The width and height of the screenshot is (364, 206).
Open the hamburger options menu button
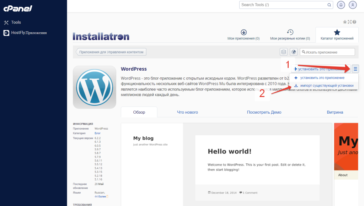(x=355, y=69)
